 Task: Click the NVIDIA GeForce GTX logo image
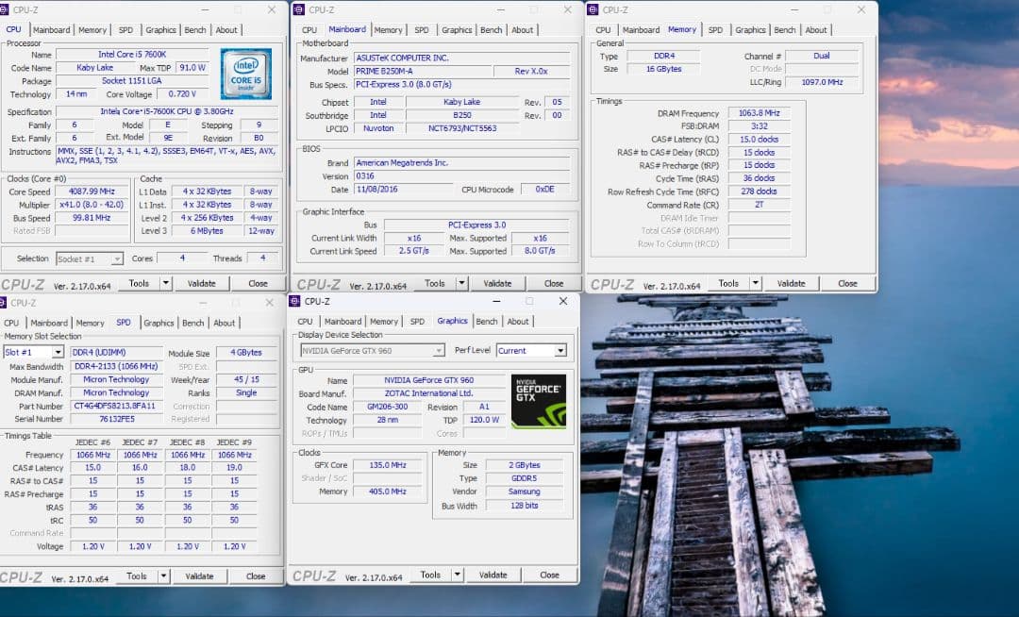539,403
